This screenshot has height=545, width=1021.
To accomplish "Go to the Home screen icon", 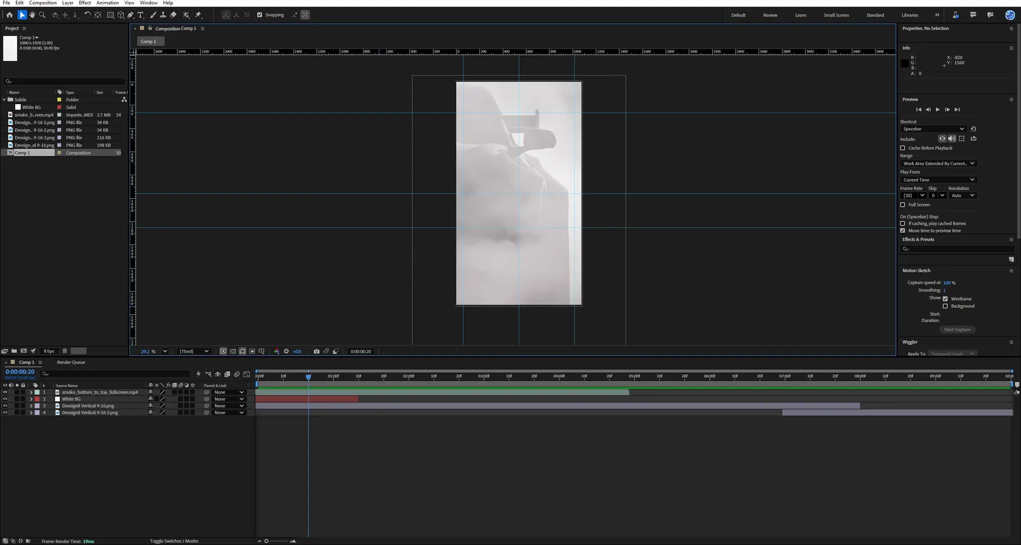I will click(x=9, y=15).
